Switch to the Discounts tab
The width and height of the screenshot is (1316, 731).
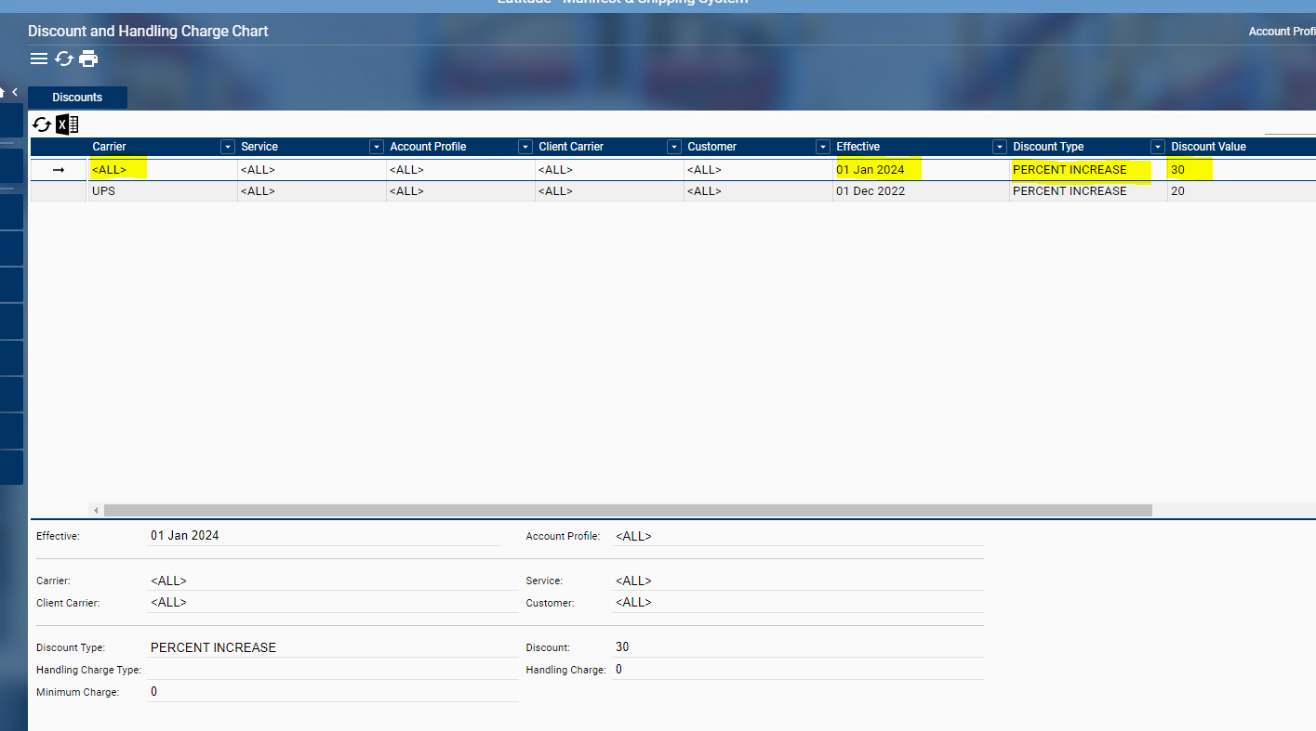coord(77,98)
